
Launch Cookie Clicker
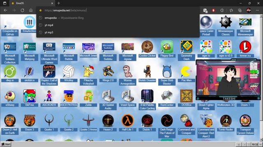tap(147, 49)
